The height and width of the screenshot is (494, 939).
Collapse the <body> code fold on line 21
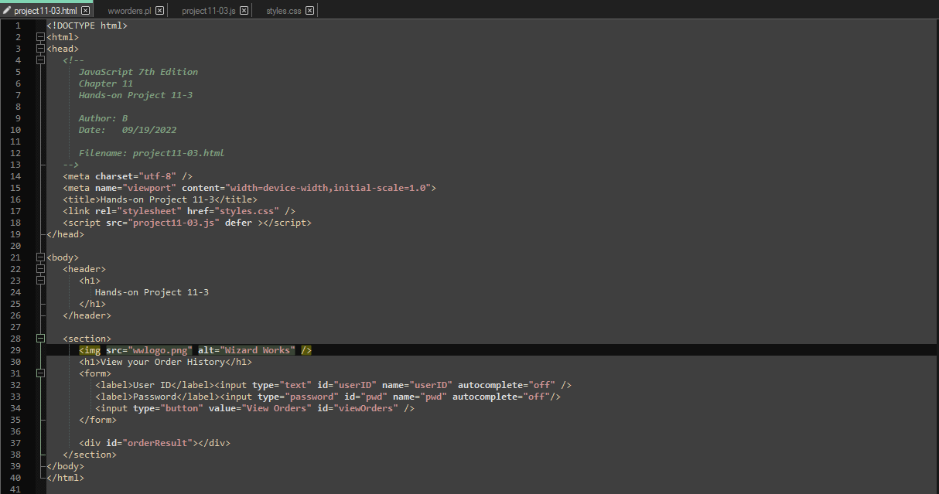pos(40,257)
